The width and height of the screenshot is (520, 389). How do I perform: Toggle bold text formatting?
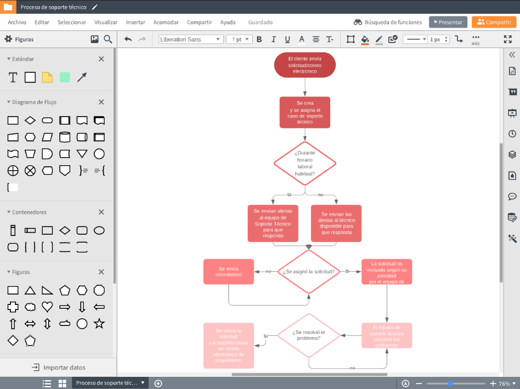[x=259, y=39]
